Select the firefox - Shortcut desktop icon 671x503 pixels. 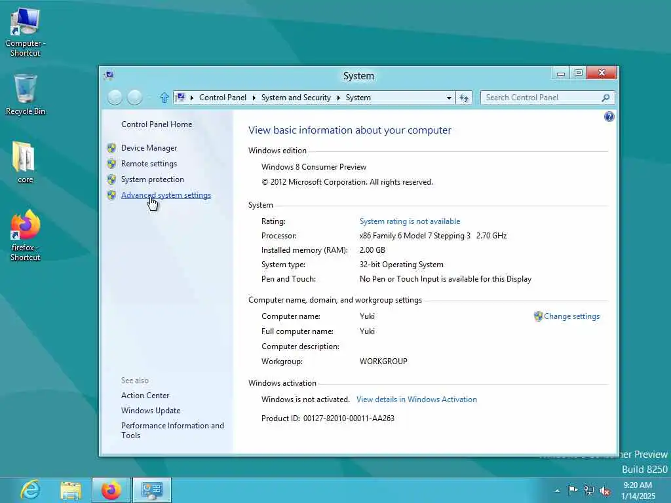pos(26,236)
